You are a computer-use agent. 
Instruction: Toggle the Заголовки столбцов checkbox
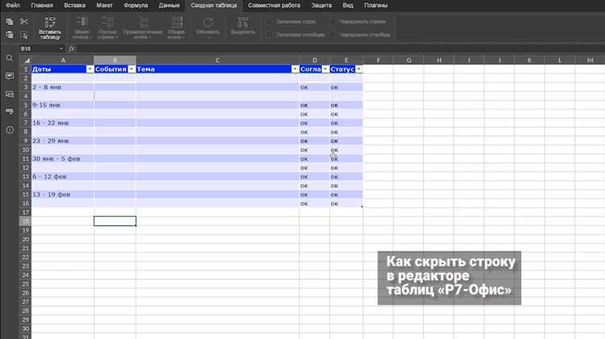pos(270,35)
